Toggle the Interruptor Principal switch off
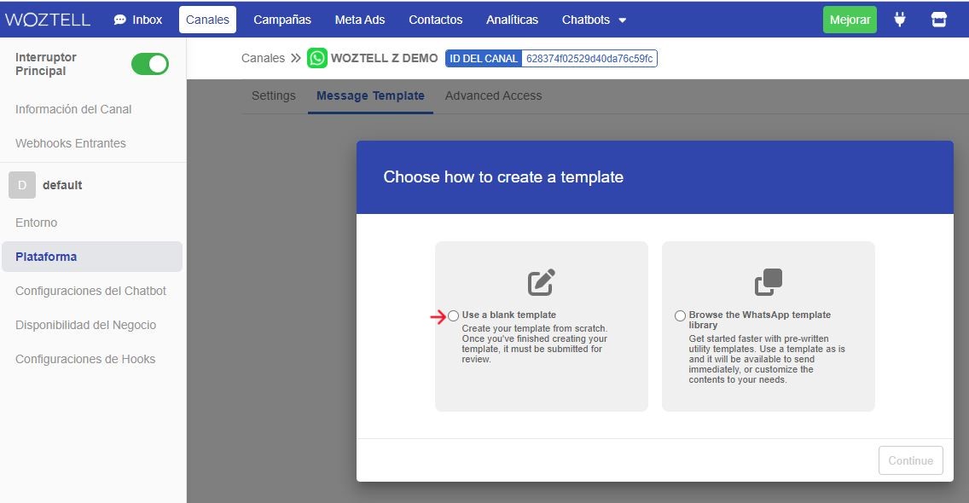This screenshot has height=503, width=969. (149, 64)
